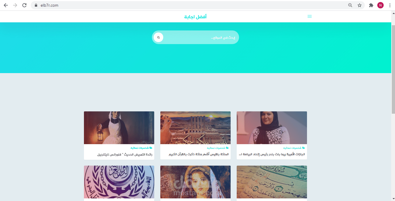Click the search magnifier button in search bar
Image resolution: width=395 pixels, height=201 pixels.
158,37
